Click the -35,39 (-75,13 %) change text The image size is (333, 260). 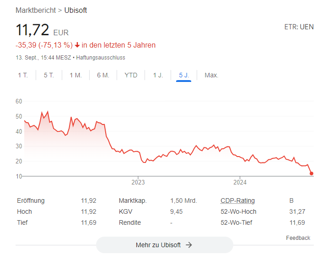click(x=44, y=45)
